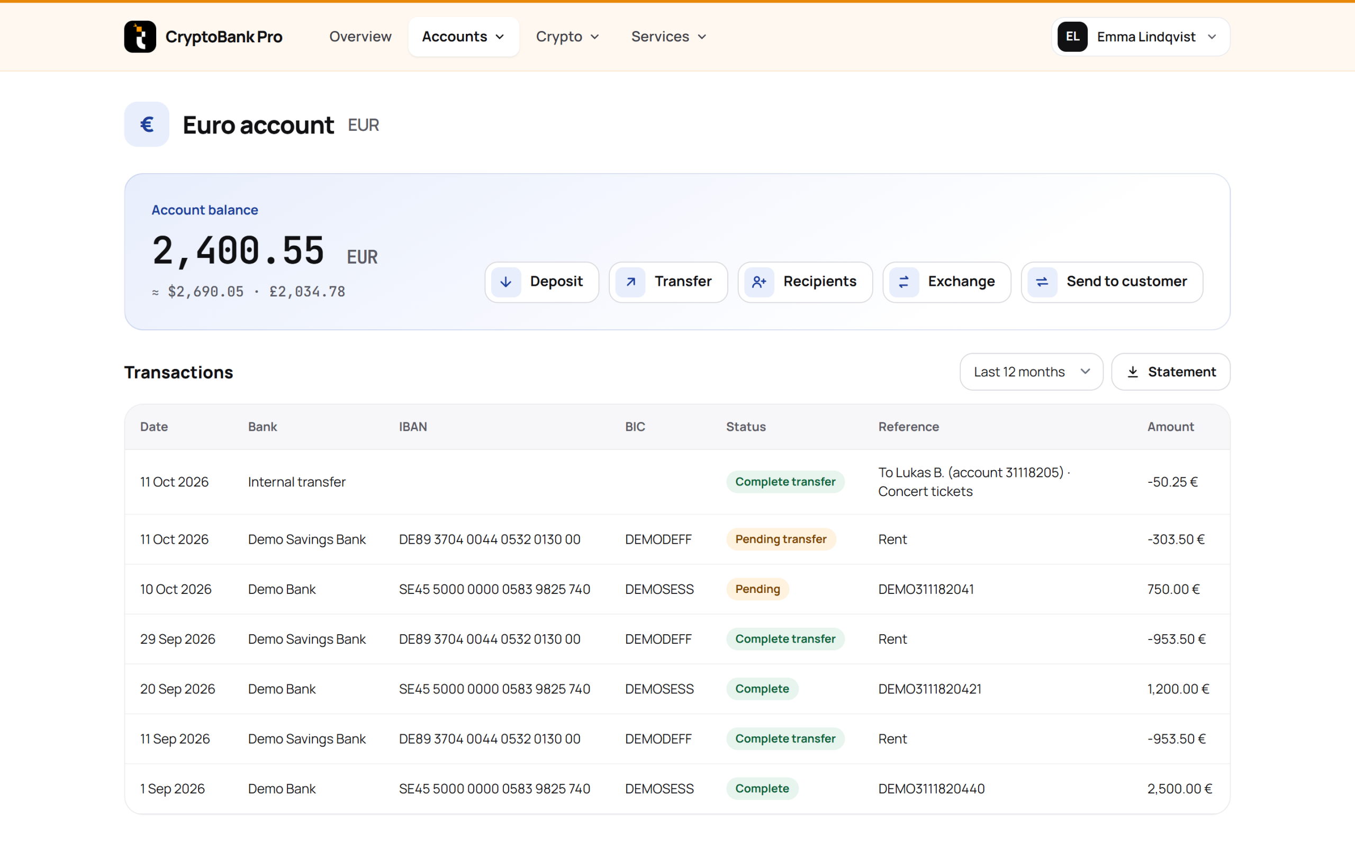Click the Euro currency symbol icon
The height and width of the screenshot is (847, 1355).
[147, 124]
